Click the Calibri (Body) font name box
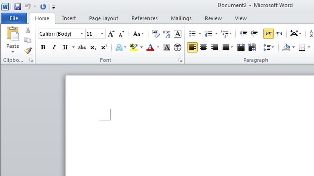The height and width of the screenshot is (176, 314). click(59, 34)
